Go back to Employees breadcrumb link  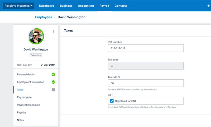[44, 17]
